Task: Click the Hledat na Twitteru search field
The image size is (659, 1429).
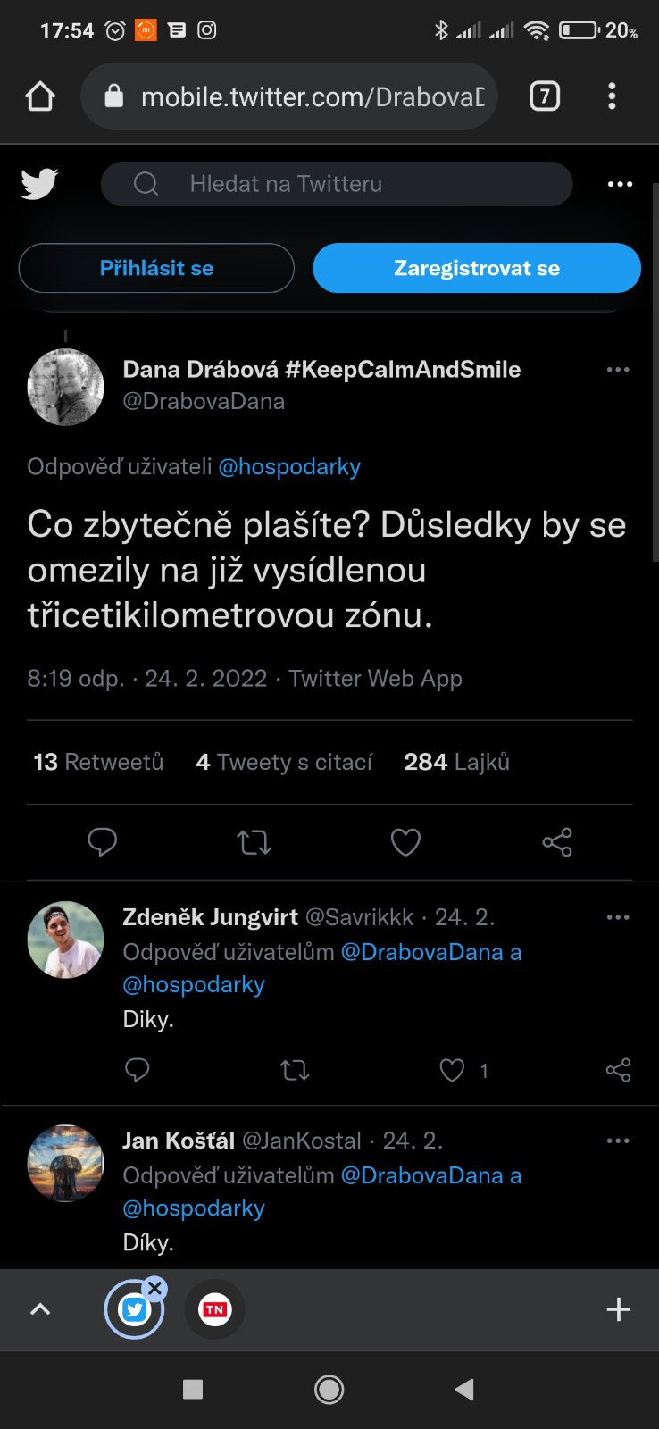Action: [x=337, y=184]
